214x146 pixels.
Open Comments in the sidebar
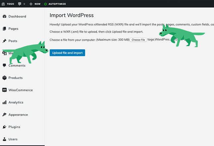(17, 65)
